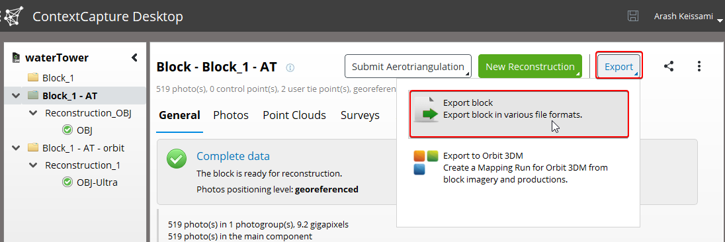This screenshot has height=242, width=725.
Task: Collapse the project tree side panel
Action: pyautogui.click(x=134, y=58)
